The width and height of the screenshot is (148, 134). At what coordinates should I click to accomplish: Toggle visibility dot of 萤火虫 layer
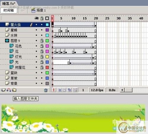click(36, 25)
